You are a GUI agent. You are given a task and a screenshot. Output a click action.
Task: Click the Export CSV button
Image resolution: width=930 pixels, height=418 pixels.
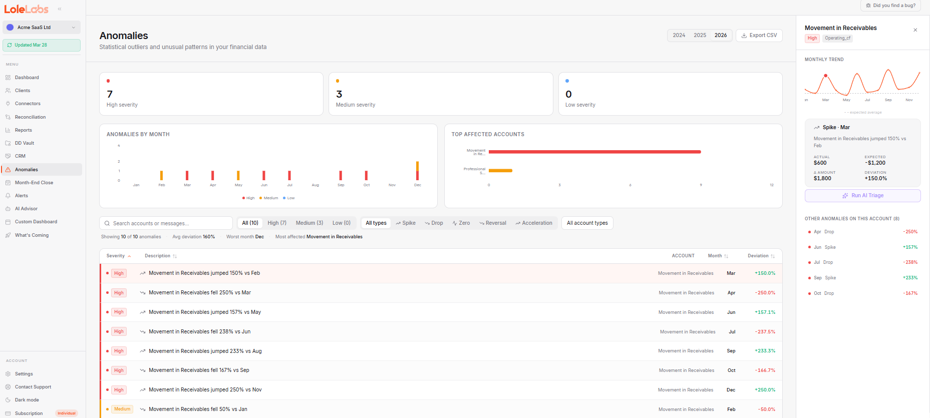[759, 36]
